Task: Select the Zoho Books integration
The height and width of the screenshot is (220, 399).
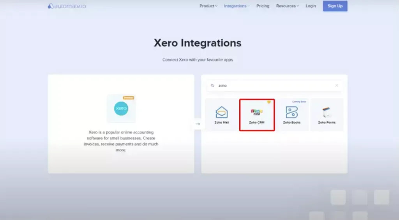Action: [292, 115]
